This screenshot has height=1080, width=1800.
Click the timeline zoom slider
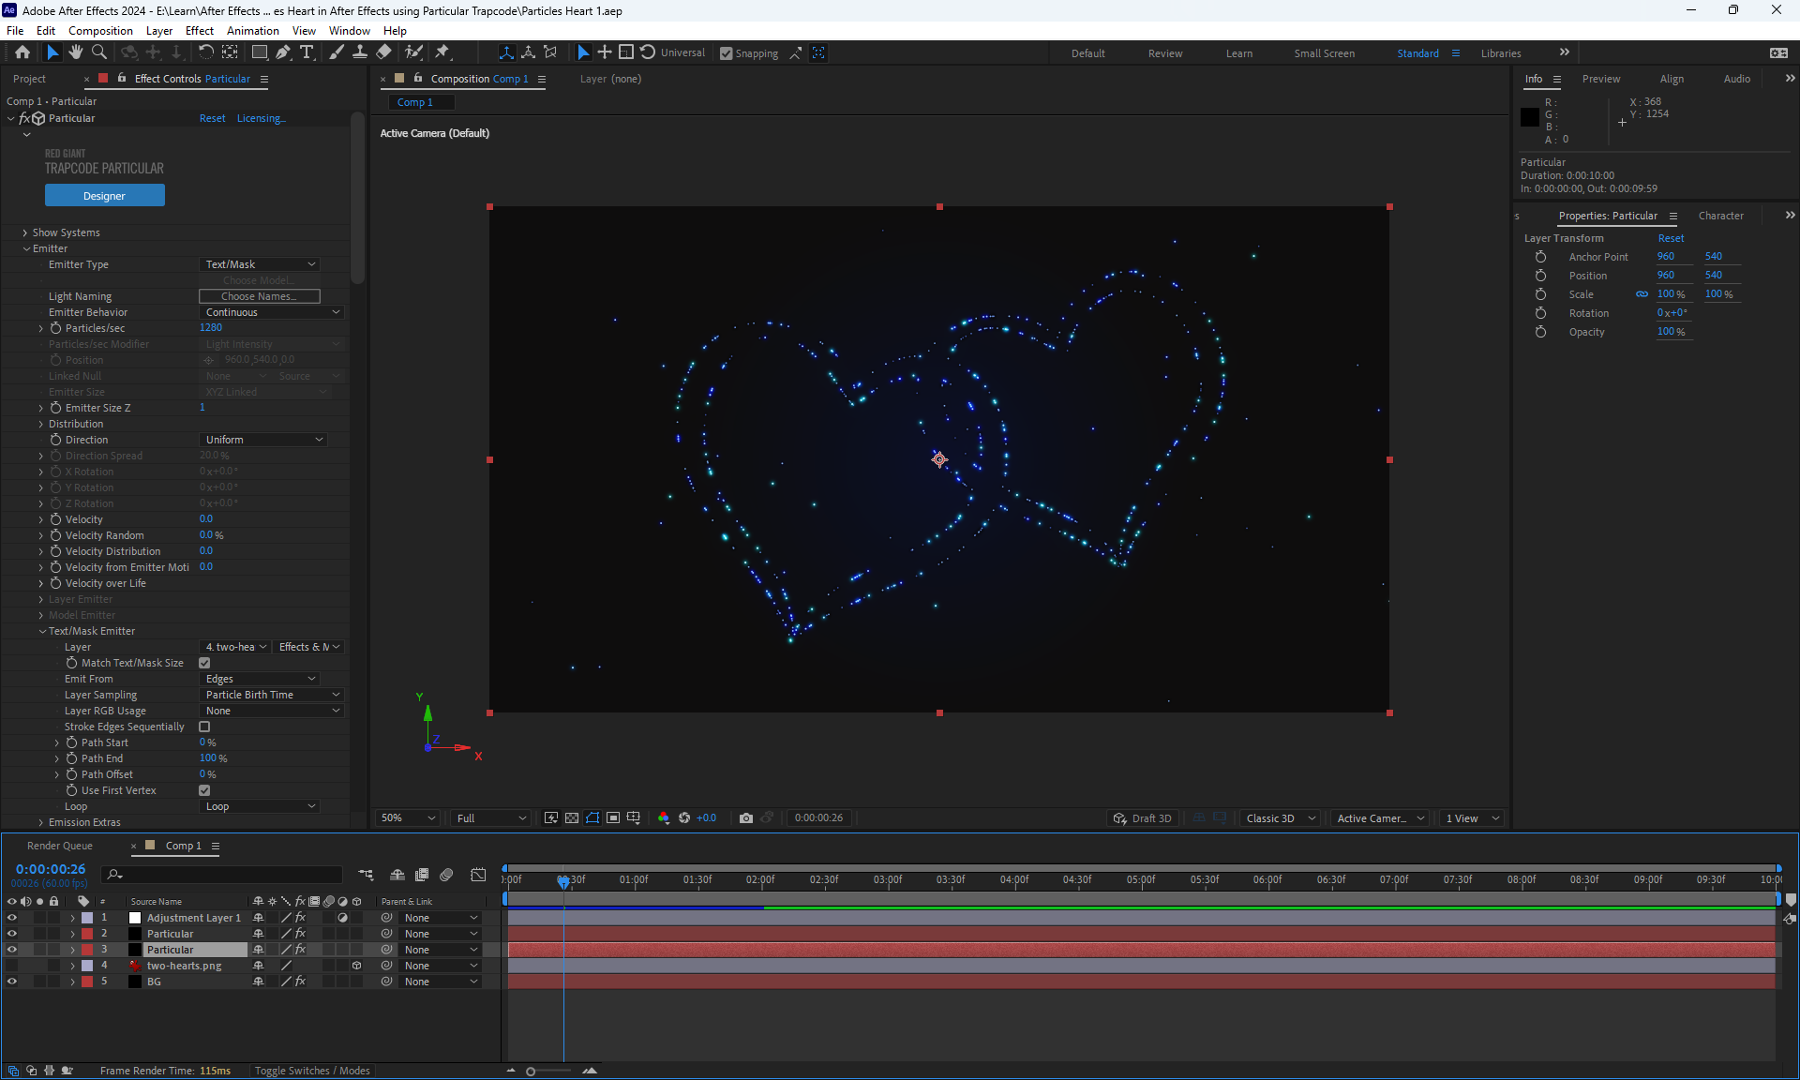click(532, 1071)
